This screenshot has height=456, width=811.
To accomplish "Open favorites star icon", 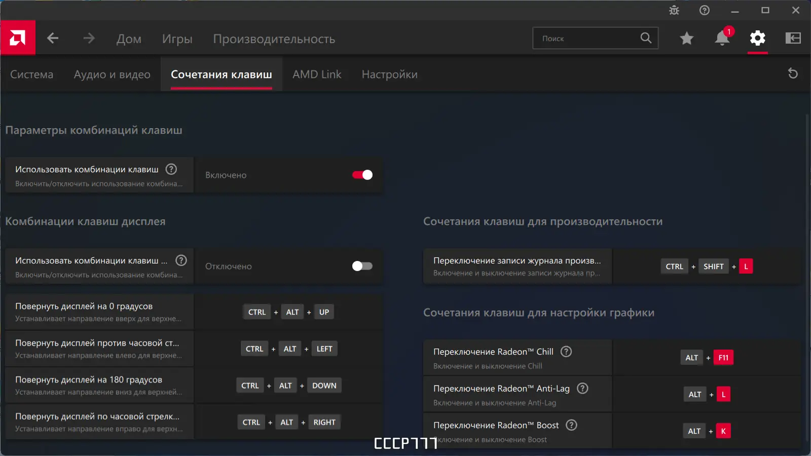I will pos(687,38).
